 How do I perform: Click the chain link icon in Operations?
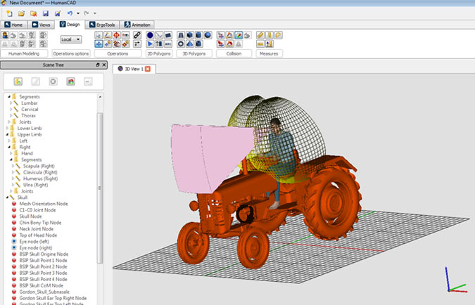pos(137,35)
